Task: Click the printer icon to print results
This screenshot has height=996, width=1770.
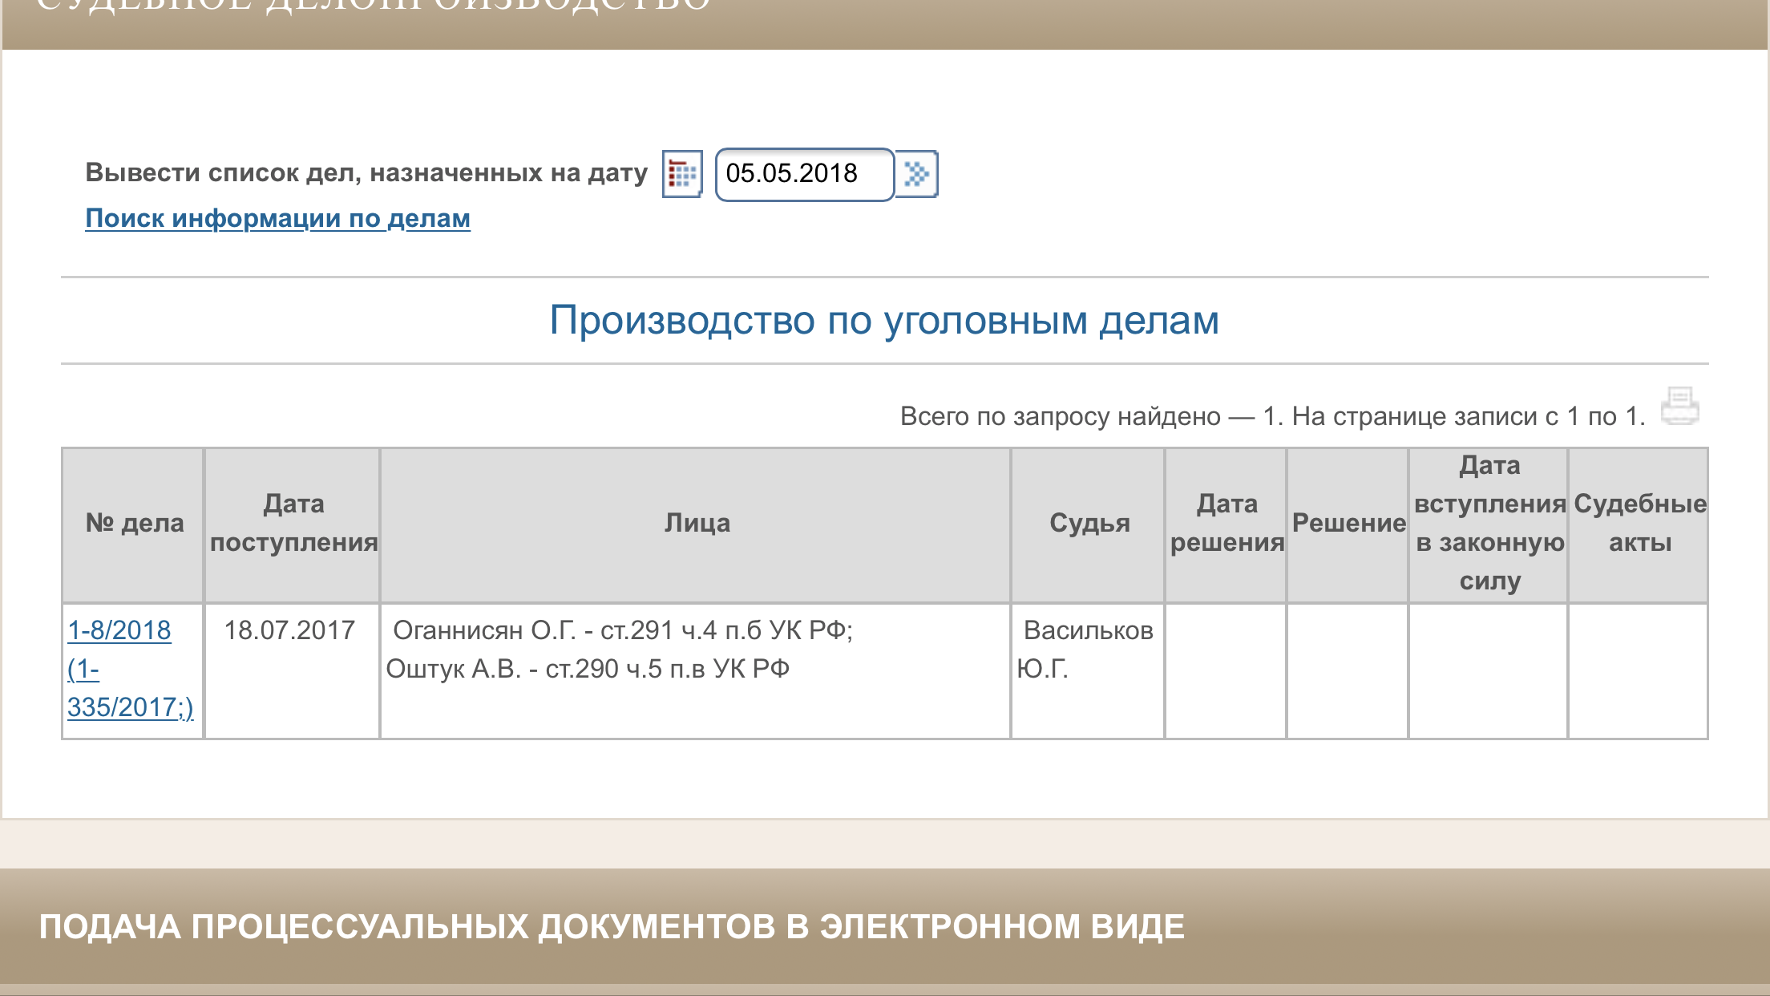Action: 1679,406
